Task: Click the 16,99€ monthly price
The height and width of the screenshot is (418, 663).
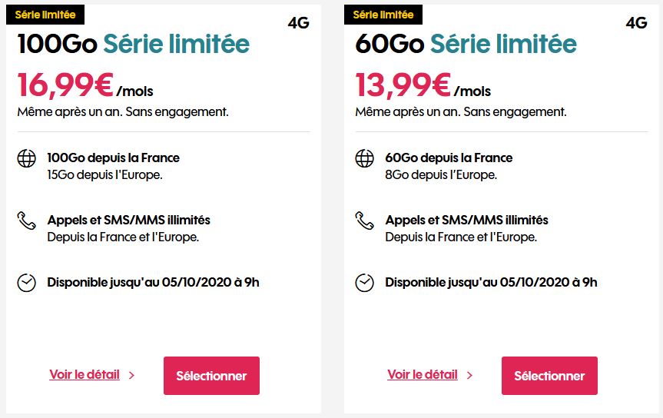Action: point(66,85)
